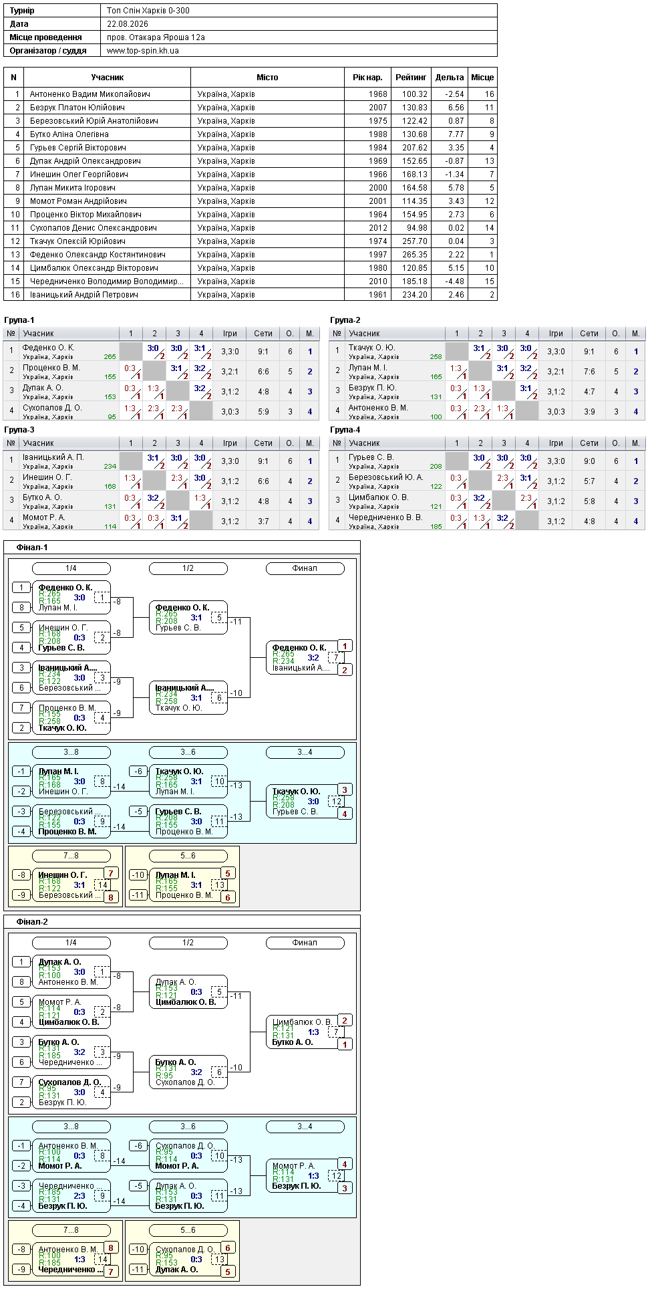This screenshot has height=1289, width=652.
Task: Open match Дупак А. О. vs Антоненко В. М.
Action: pos(71,972)
